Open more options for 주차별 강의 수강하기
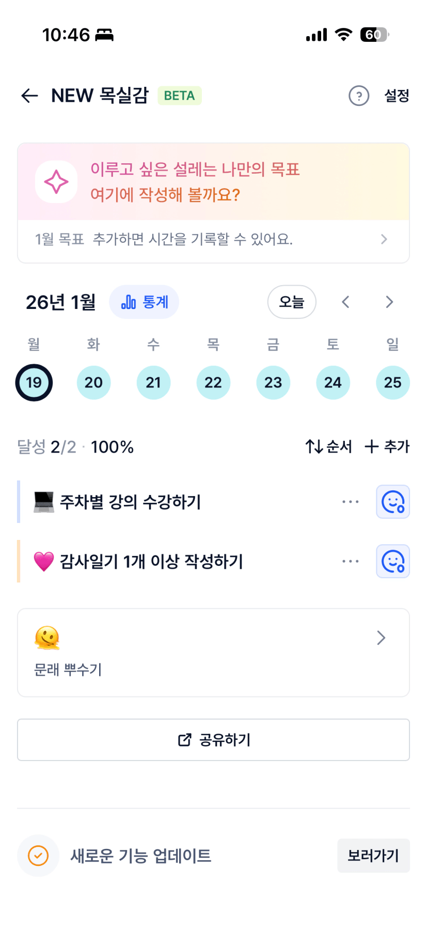 [350, 502]
